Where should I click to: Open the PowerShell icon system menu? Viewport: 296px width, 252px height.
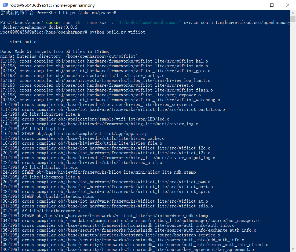coord(5,5)
